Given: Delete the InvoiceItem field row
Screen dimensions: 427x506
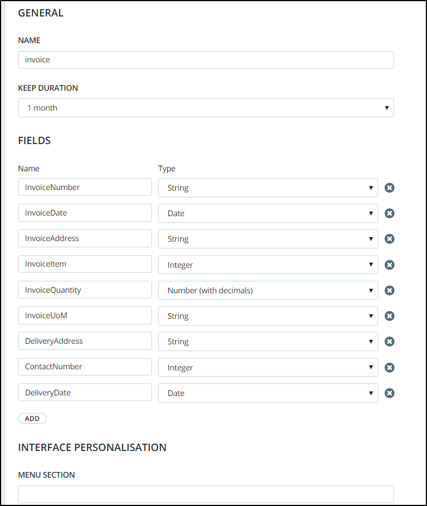Looking at the screenshot, I should [390, 265].
